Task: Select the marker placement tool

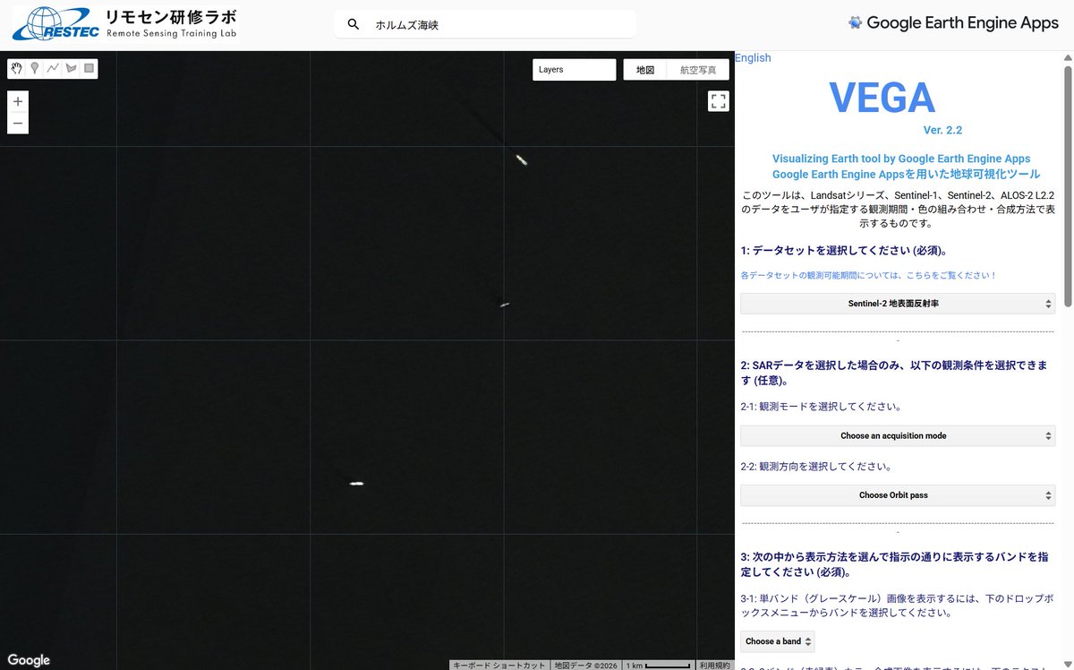Action: pos(34,68)
